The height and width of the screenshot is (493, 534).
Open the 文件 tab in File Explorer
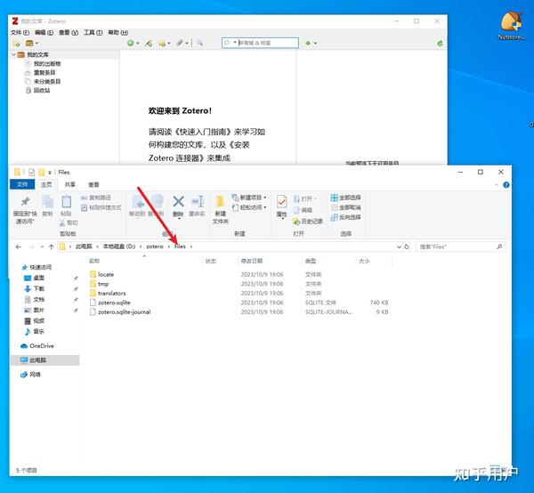tap(22, 184)
